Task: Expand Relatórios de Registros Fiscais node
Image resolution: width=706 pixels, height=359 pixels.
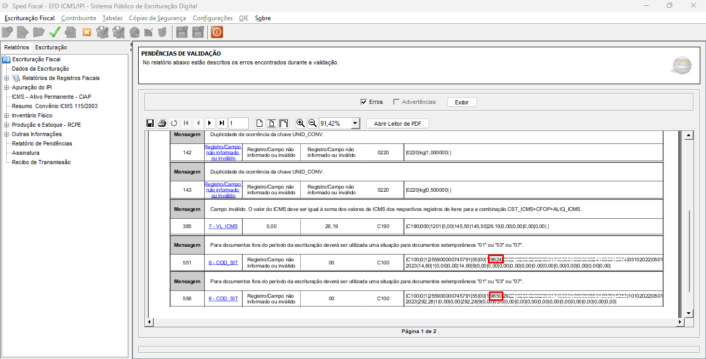Action: click(x=7, y=78)
